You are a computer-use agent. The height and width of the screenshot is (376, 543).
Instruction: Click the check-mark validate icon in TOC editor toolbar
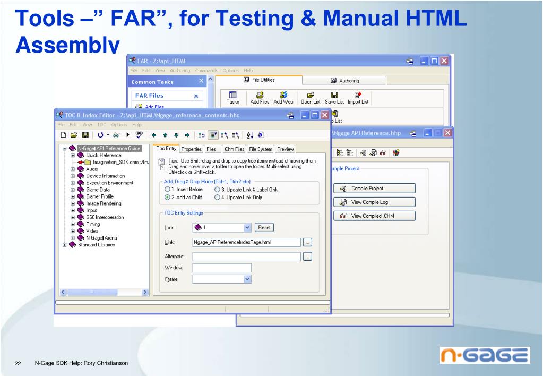point(139,135)
